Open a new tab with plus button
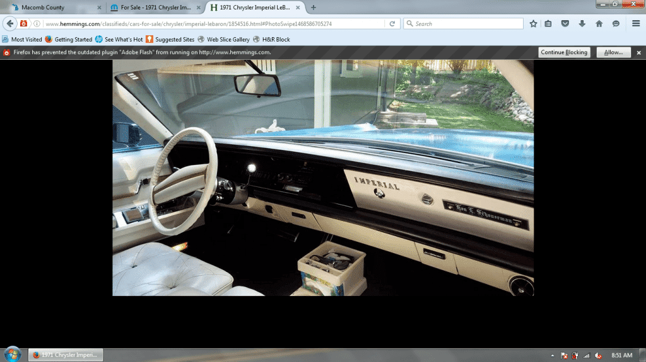This screenshot has width=646, height=362. coord(314,8)
